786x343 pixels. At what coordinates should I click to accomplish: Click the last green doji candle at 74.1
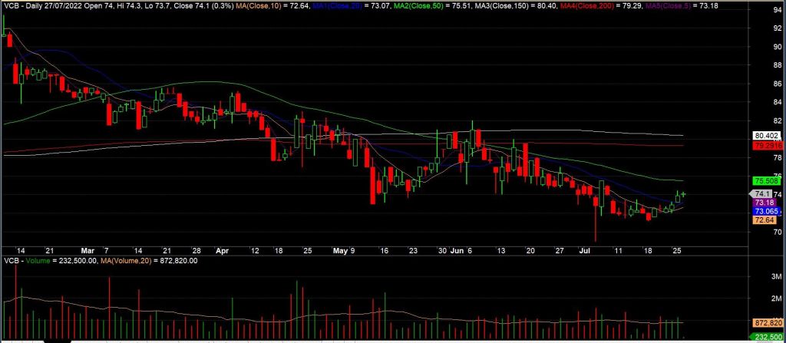[x=682, y=194]
